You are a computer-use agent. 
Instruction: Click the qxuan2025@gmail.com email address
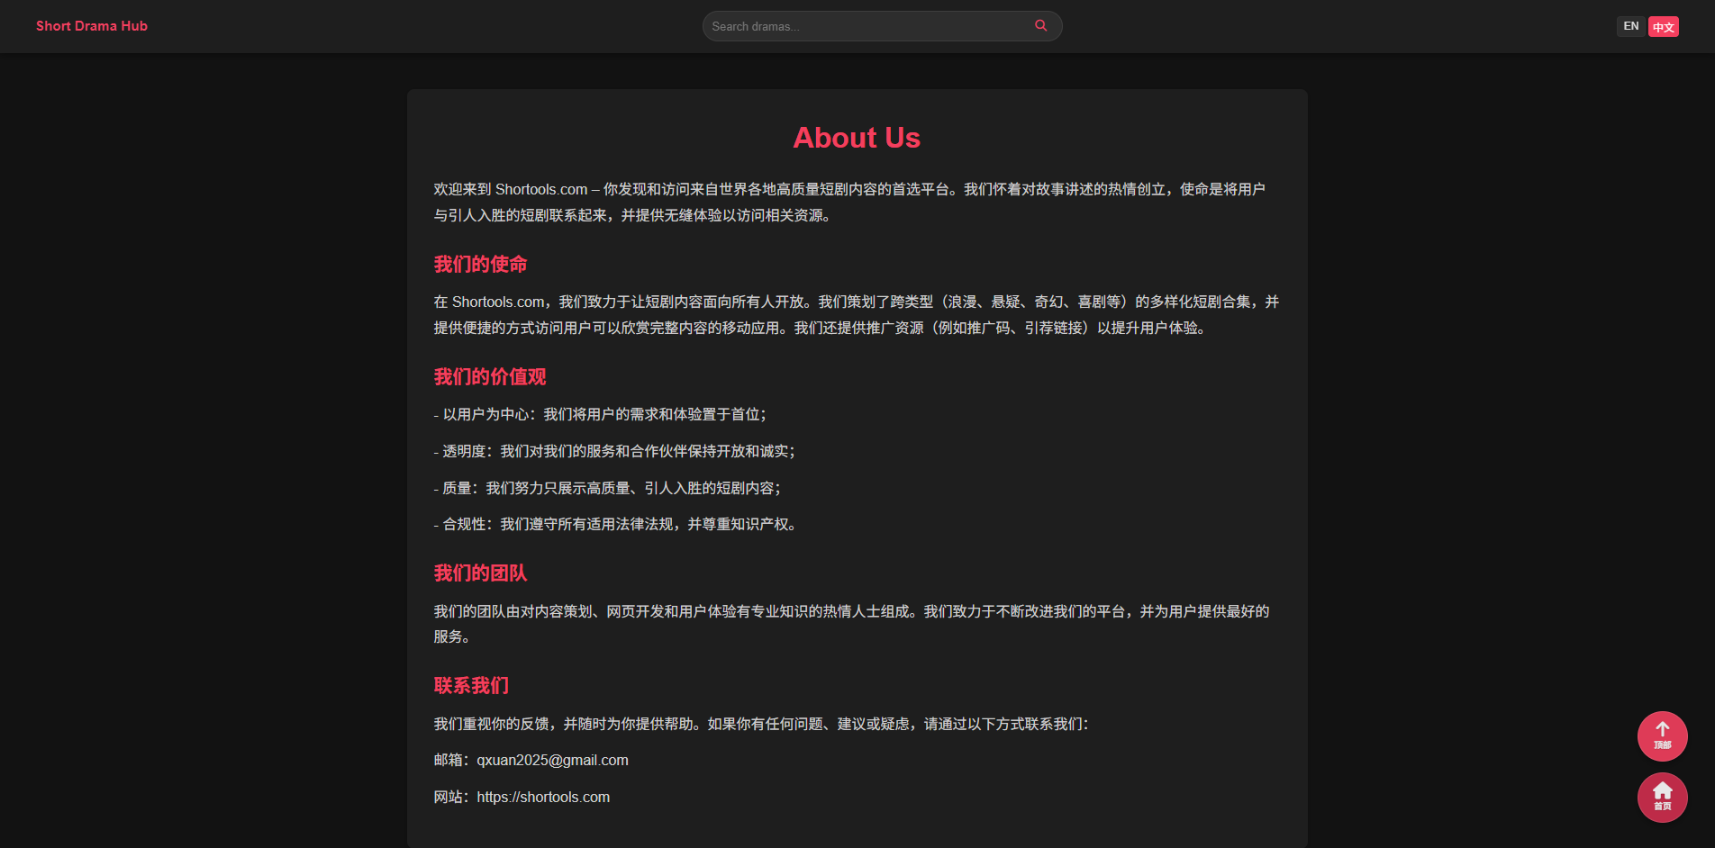[552, 760]
